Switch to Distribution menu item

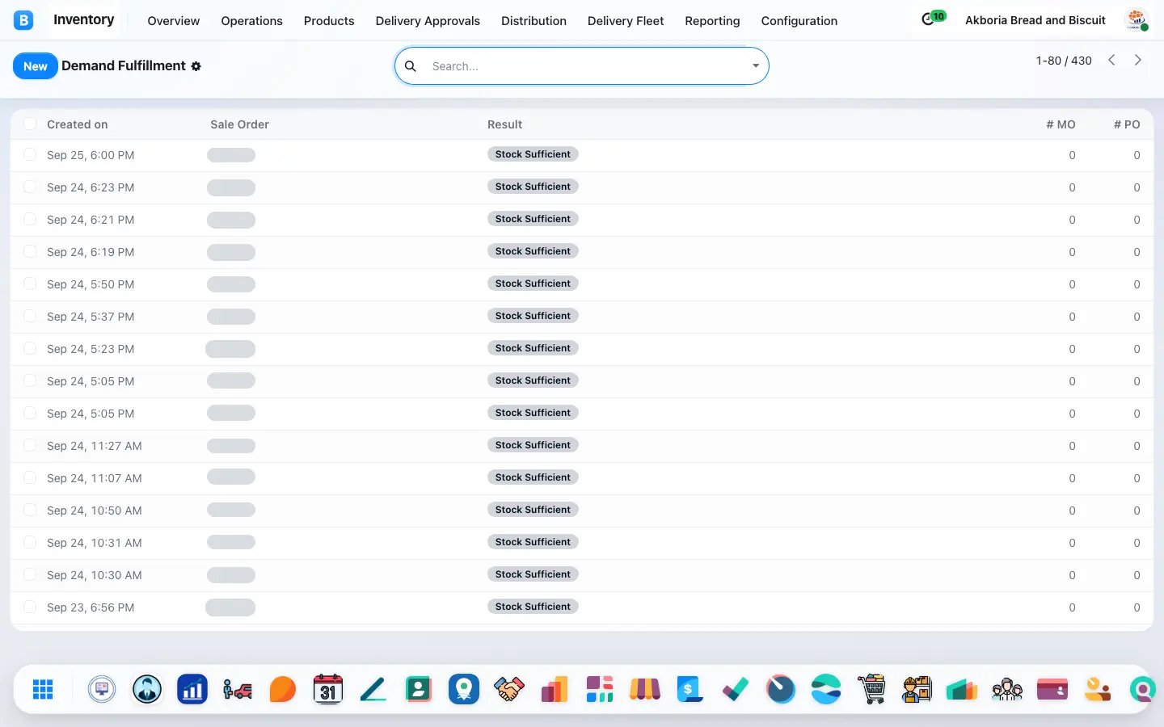click(x=533, y=21)
